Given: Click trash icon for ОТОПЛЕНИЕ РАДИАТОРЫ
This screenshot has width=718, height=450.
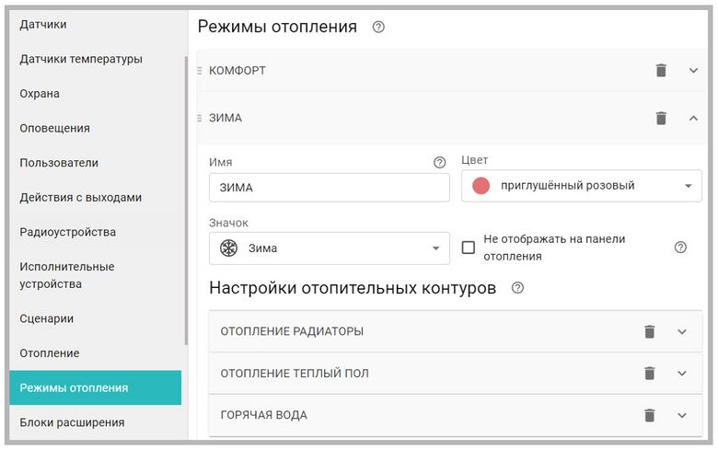Looking at the screenshot, I should click(x=650, y=331).
